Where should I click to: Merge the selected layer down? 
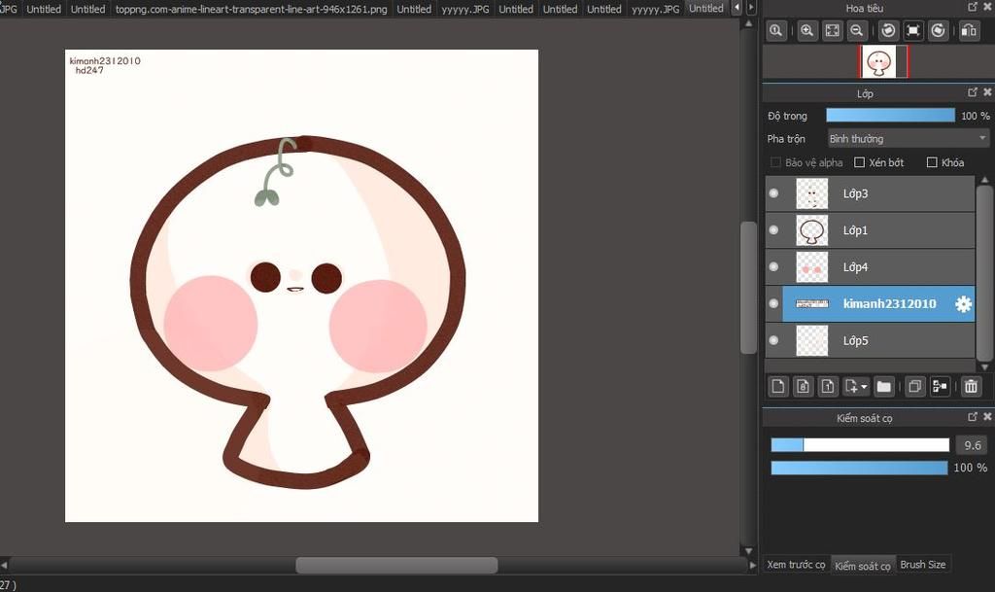tap(940, 386)
